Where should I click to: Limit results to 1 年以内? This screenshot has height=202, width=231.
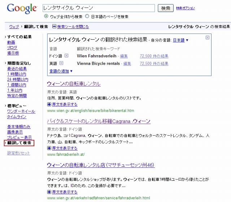[x=15, y=90]
